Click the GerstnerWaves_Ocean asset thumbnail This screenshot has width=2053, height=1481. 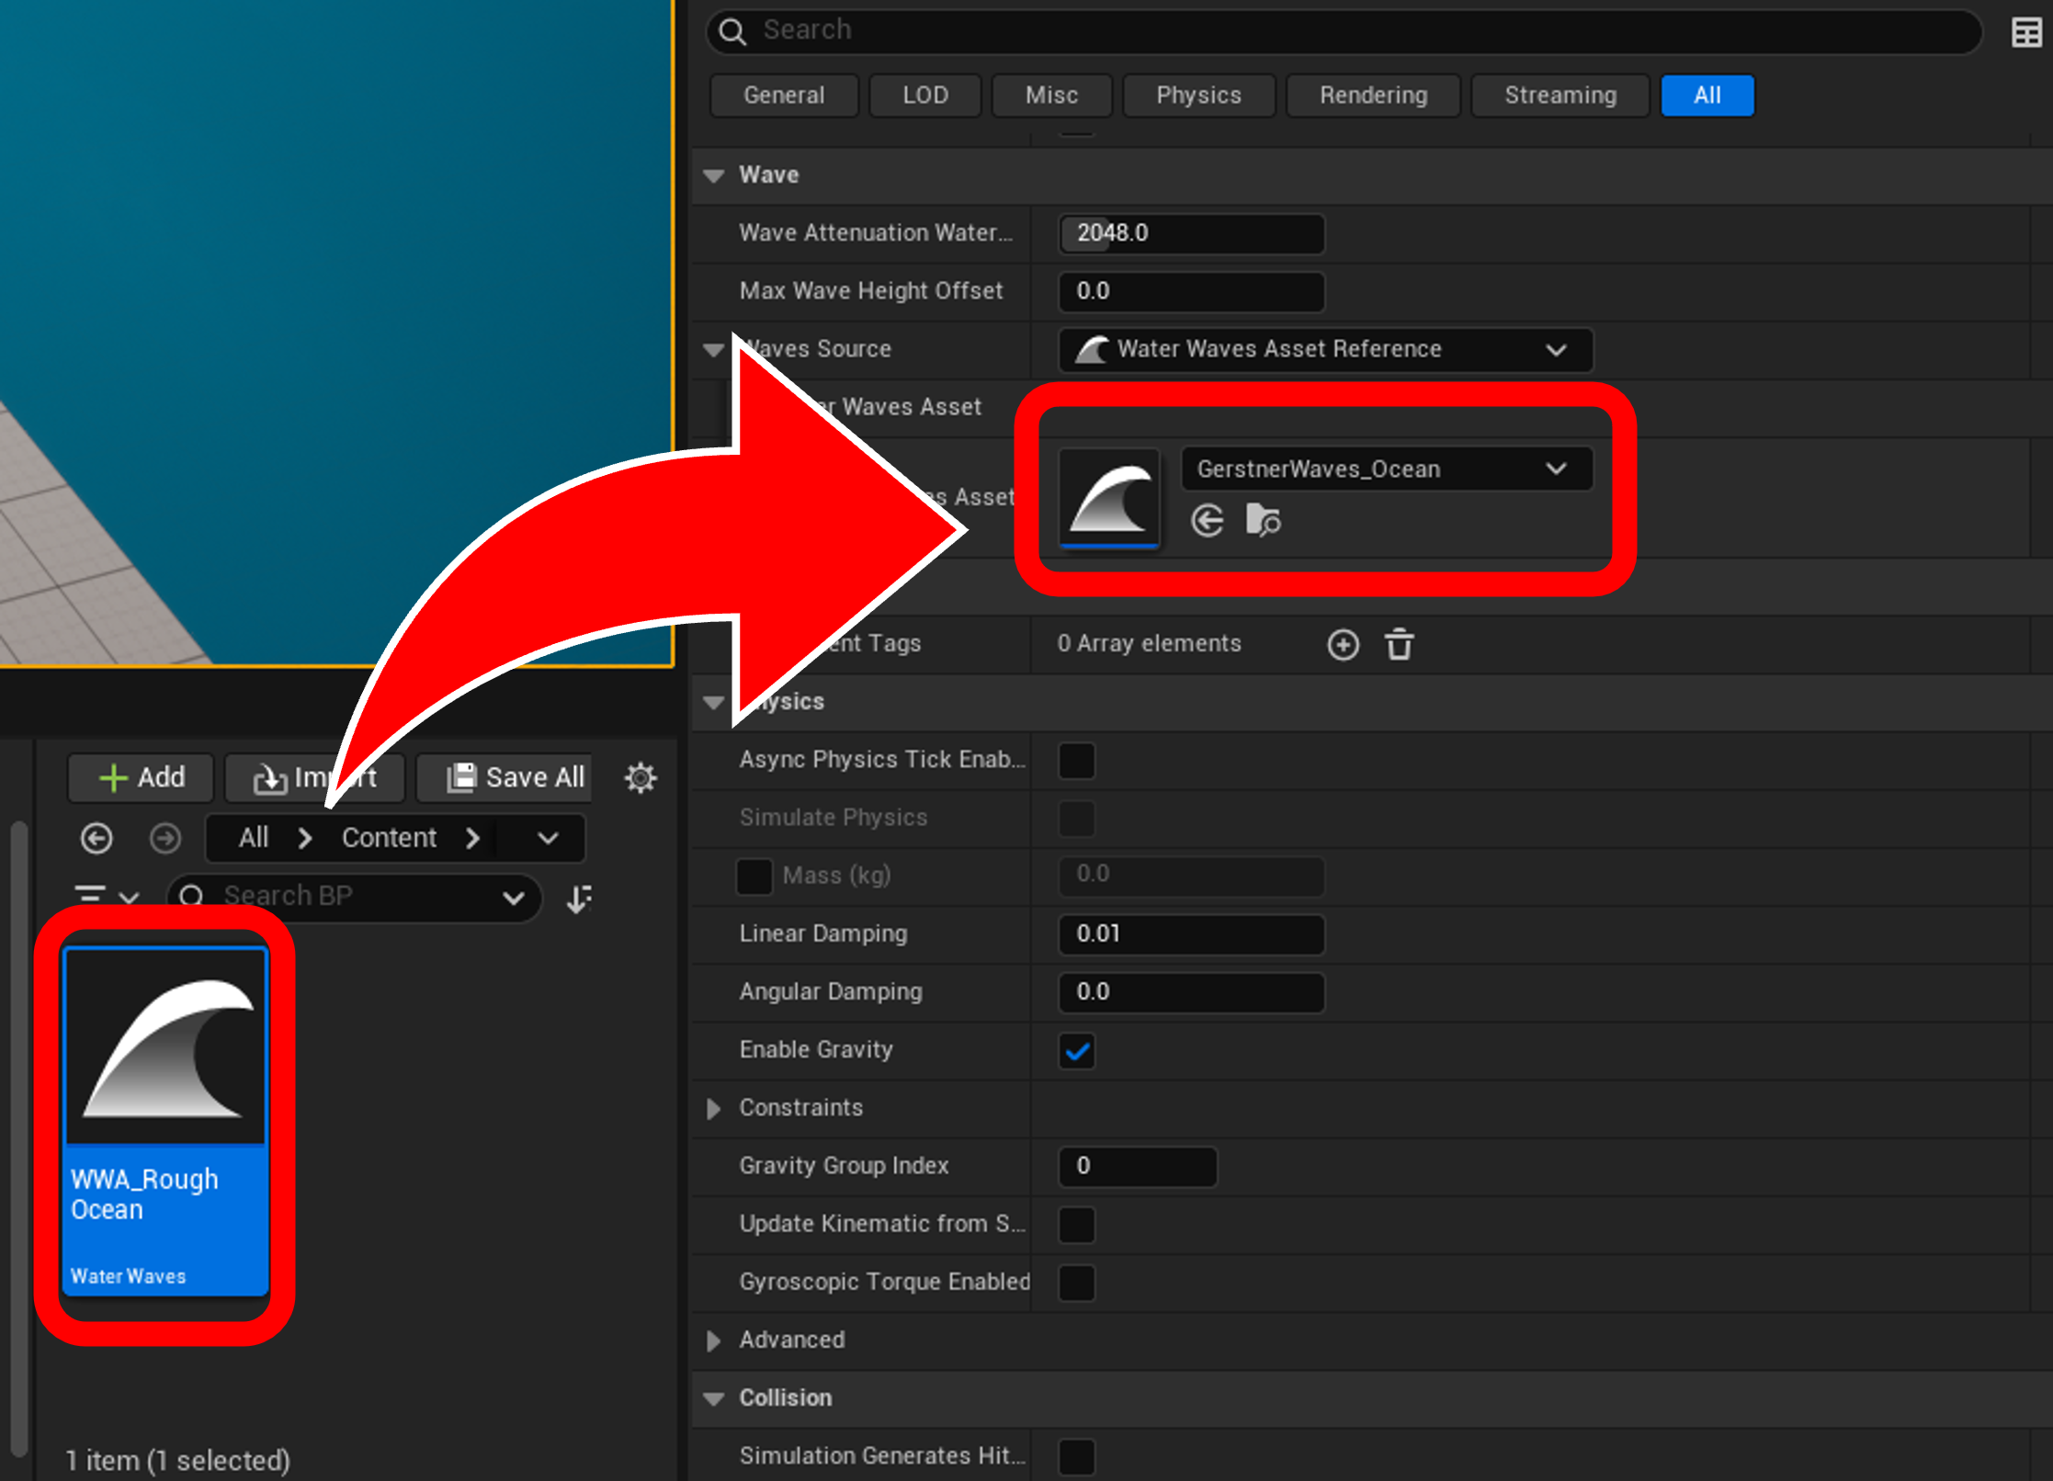coord(1109,499)
